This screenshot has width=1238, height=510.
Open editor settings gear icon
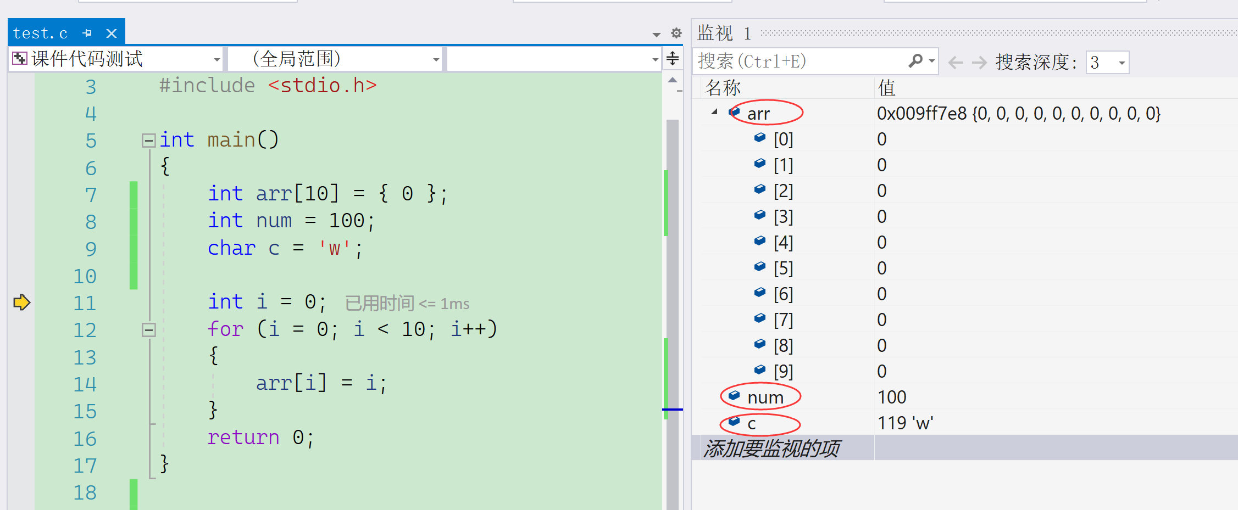676,33
